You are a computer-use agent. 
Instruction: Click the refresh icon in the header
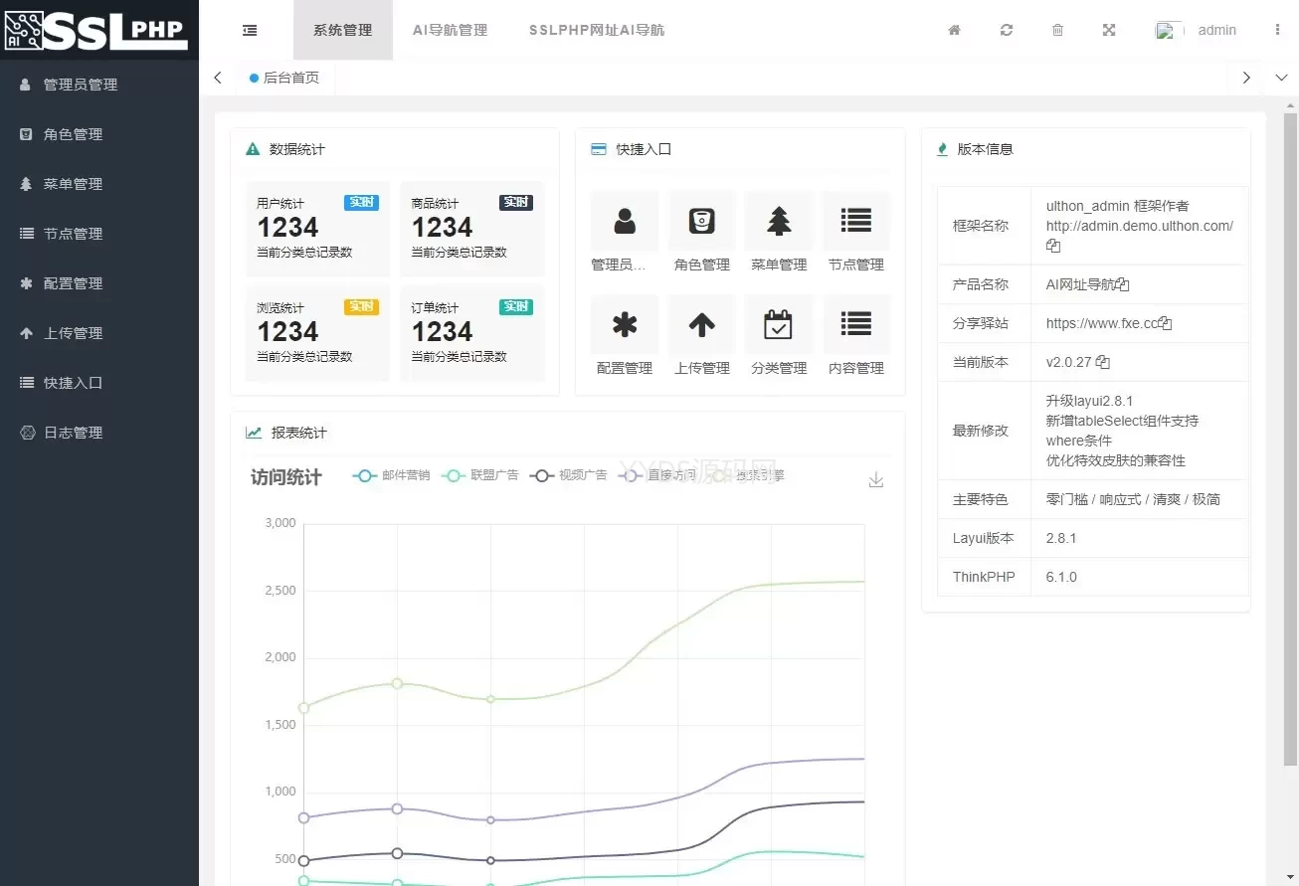pyautogui.click(x=1007, y=30)
